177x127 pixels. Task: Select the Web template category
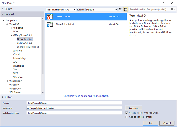(16, 32)
